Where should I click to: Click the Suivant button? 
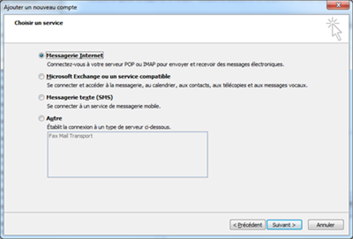[284, 225]
